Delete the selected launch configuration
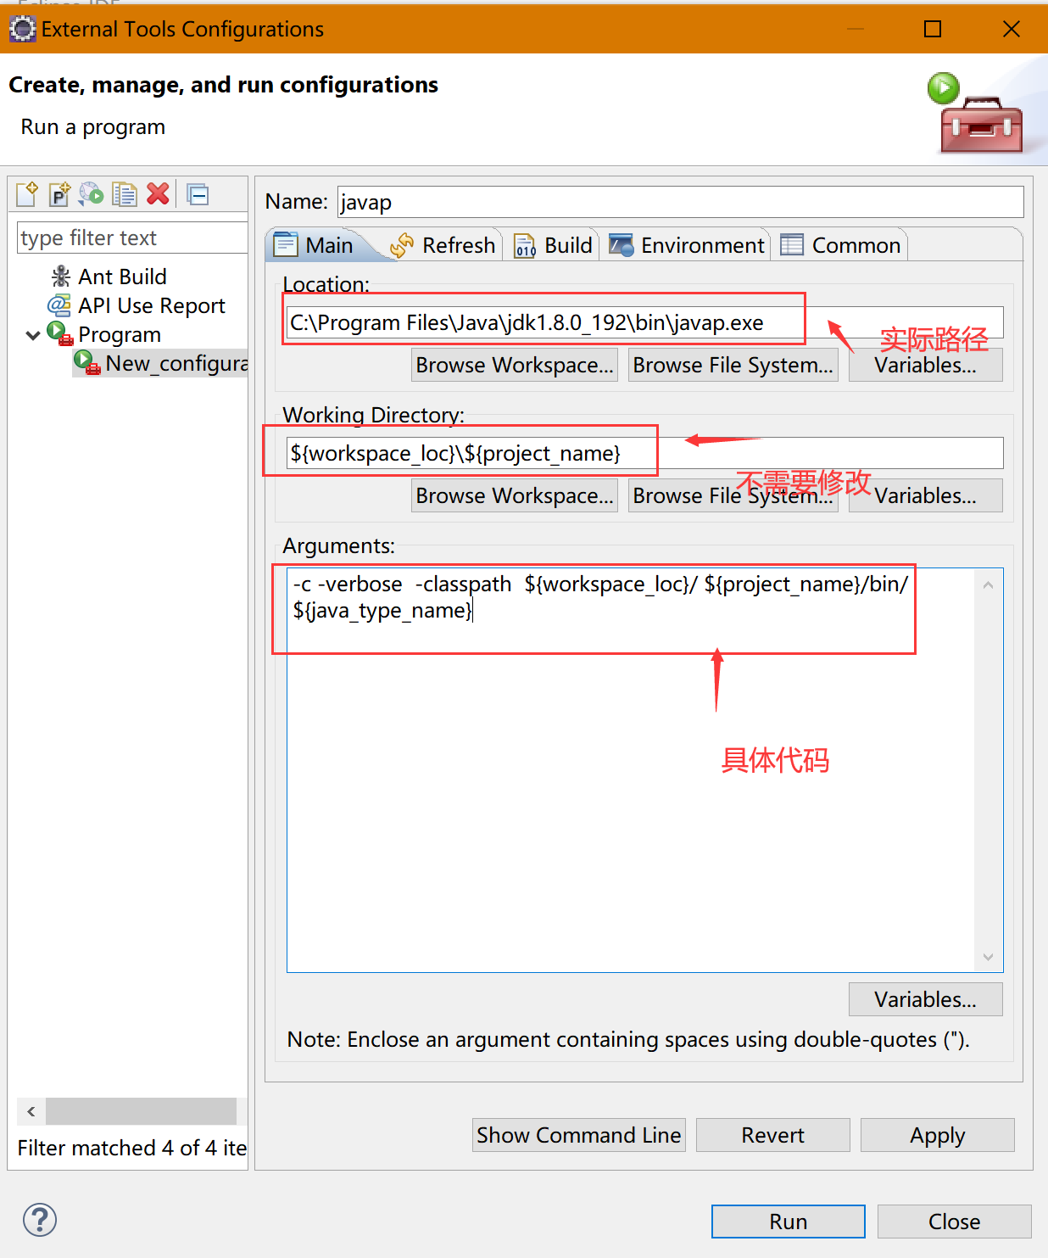 (x=158, y=194)
